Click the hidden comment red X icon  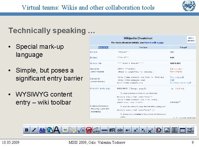(x=159, y=130)
